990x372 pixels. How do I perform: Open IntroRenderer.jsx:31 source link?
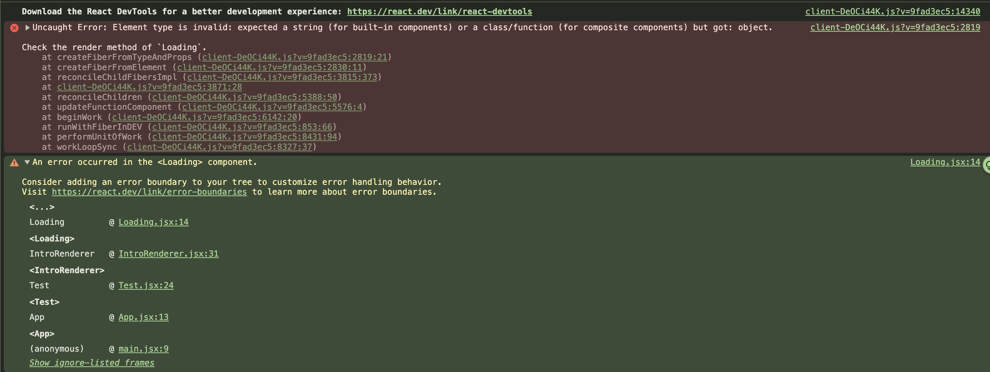168,254
